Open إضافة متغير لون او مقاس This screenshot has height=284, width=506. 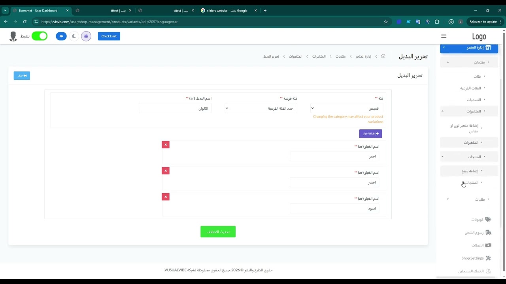click(464, 128)
